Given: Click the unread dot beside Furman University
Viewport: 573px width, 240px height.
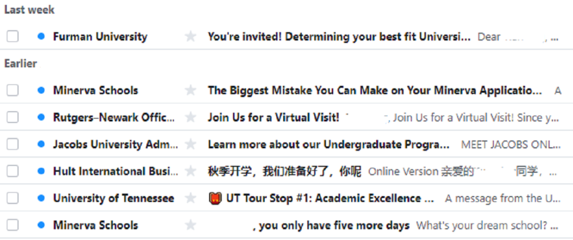Looking at the screenshot, I should 41,37.
